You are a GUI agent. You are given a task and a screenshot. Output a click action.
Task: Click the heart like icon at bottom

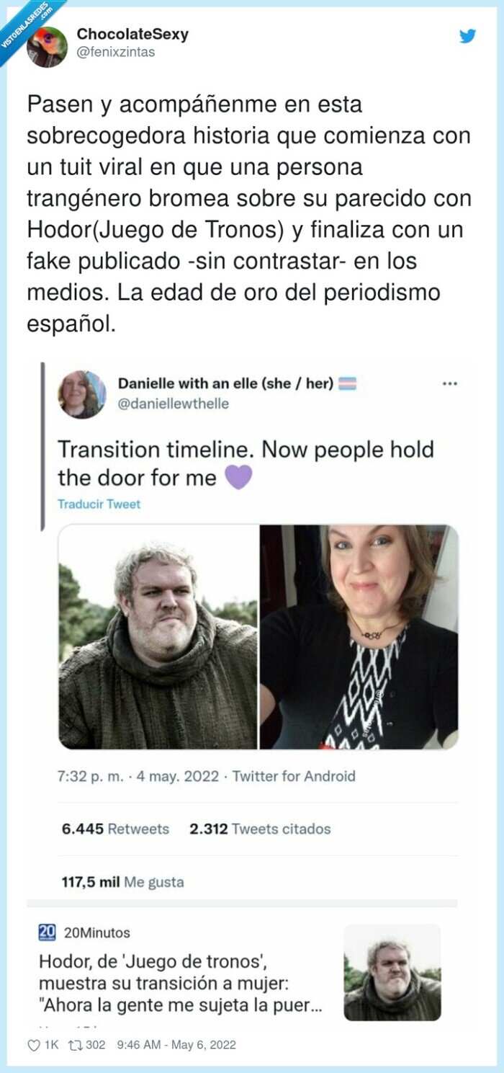pos(34,1045)
